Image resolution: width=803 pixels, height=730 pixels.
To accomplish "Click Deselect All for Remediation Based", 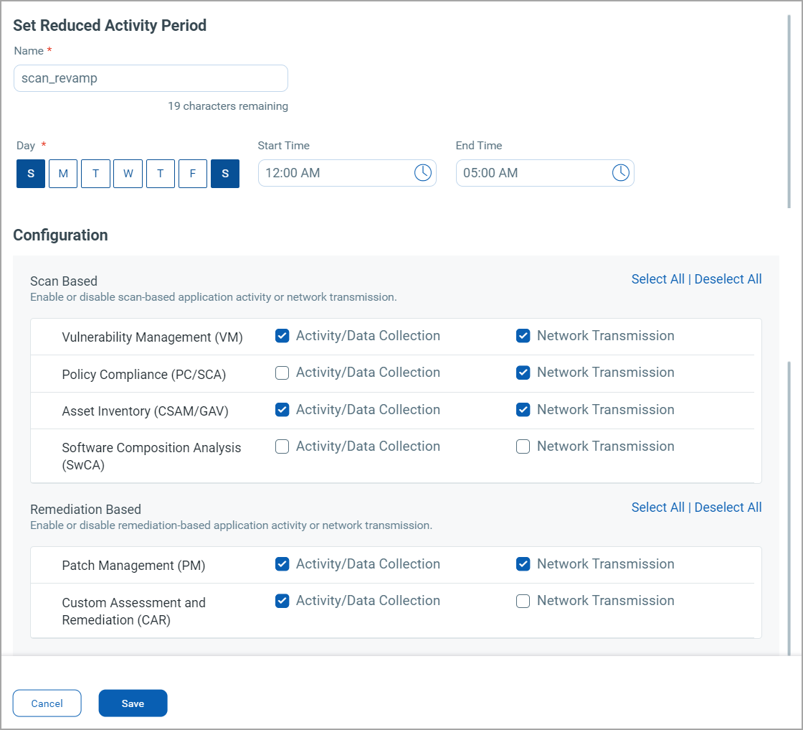I will tap(728, 507).
